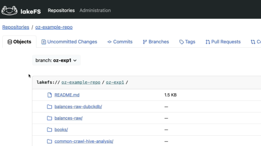The width and height of the screenshot is (261, 146).
Task: Click the lakeFS brand name text
Action: (31, 11)
